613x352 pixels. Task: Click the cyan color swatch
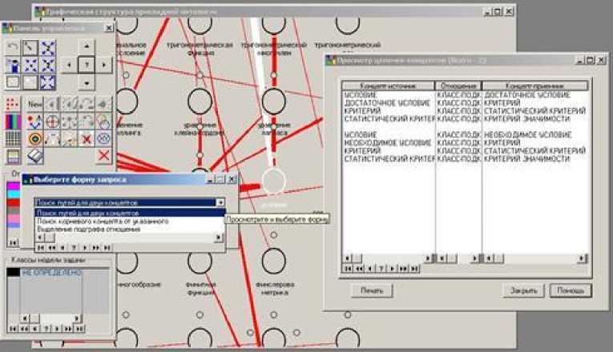click(x=14, y=194)
